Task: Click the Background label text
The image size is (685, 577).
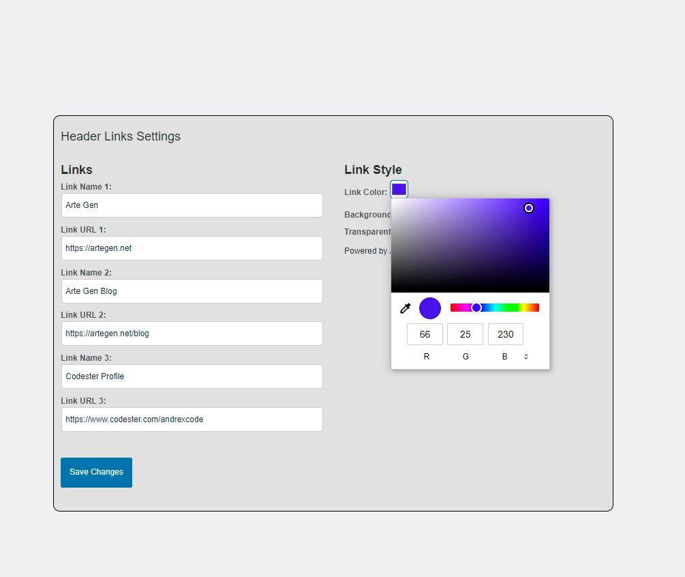Action: tap(367, 215)
